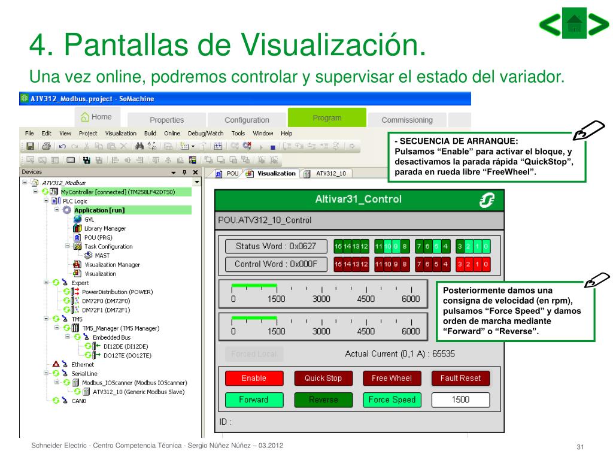Image resolution: width=613 pixels, height=460 pixels.
Task: Click the black-and-white grid toolbar icon
Action: click(x=87, y=160)
